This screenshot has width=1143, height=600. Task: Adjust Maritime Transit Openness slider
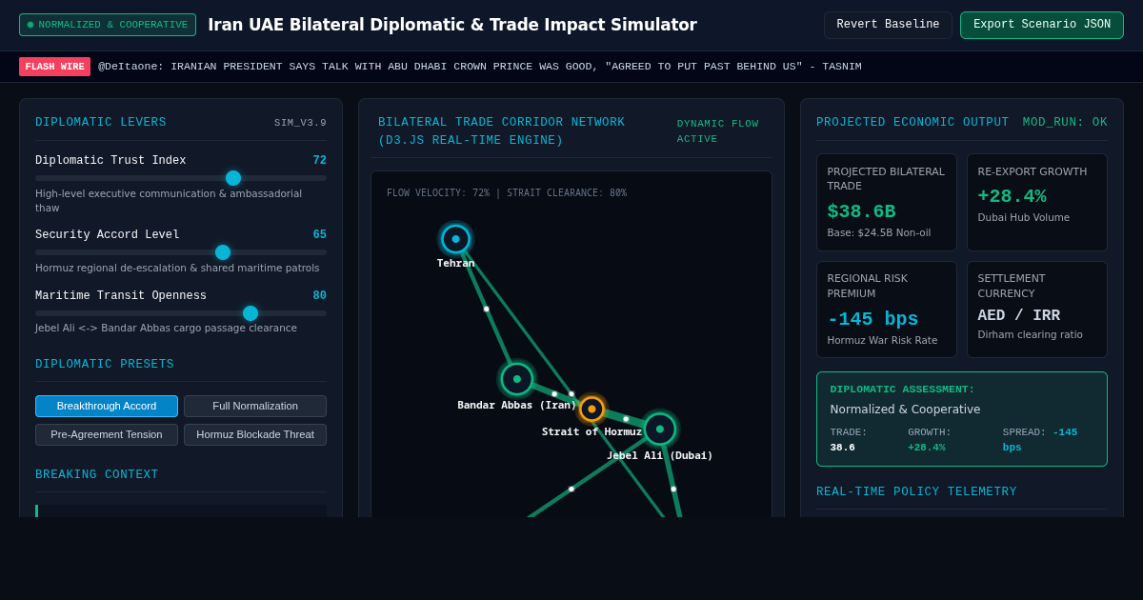(181, 313)
